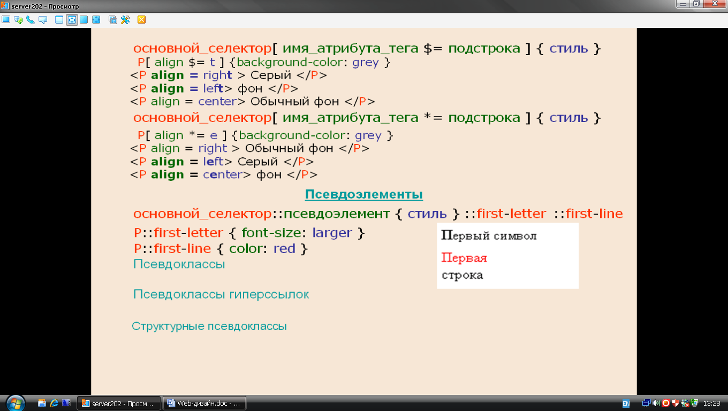
Task: Open the red-white shield security tray icon
Action: 676,403
